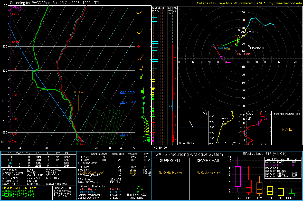
Task: Click the SFC-1km SRH row label
Action: (x=83, y=157)
